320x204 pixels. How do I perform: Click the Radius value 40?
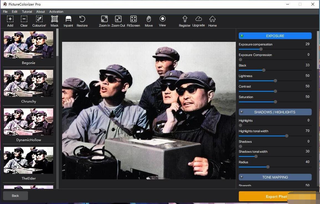tap(308, 162)
